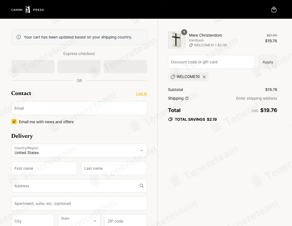Click the Discount code or gift card field
This screenshot has height=226, width=292.
[211, 62]
